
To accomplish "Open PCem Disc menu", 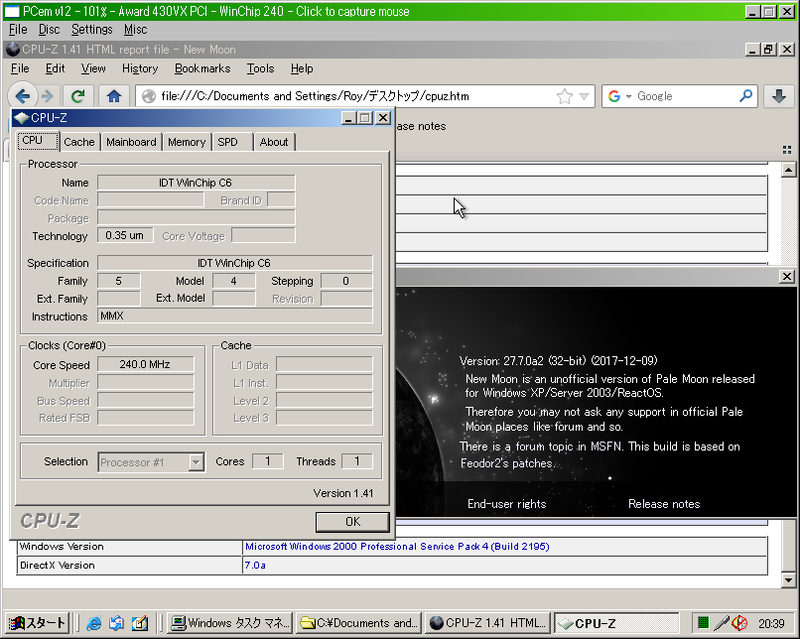I will click(49, 30).
